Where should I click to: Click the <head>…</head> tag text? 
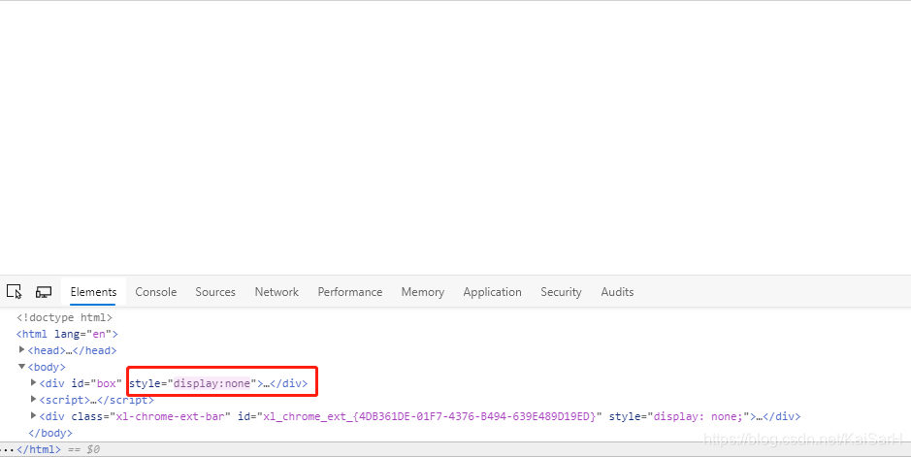pyautogui.click(x=72, y=350)
